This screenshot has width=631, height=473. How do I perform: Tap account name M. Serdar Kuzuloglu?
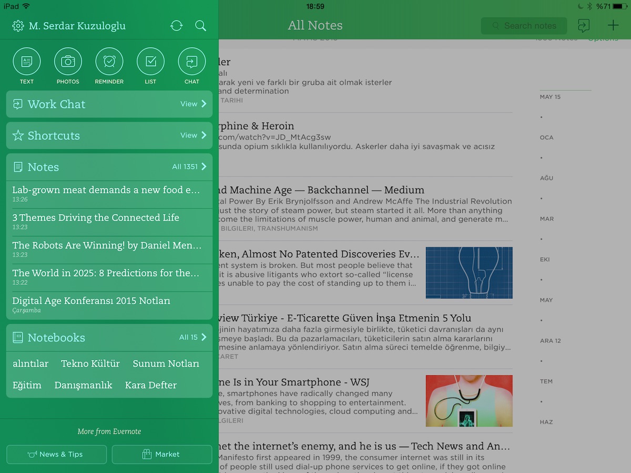[x=77, y=26]
